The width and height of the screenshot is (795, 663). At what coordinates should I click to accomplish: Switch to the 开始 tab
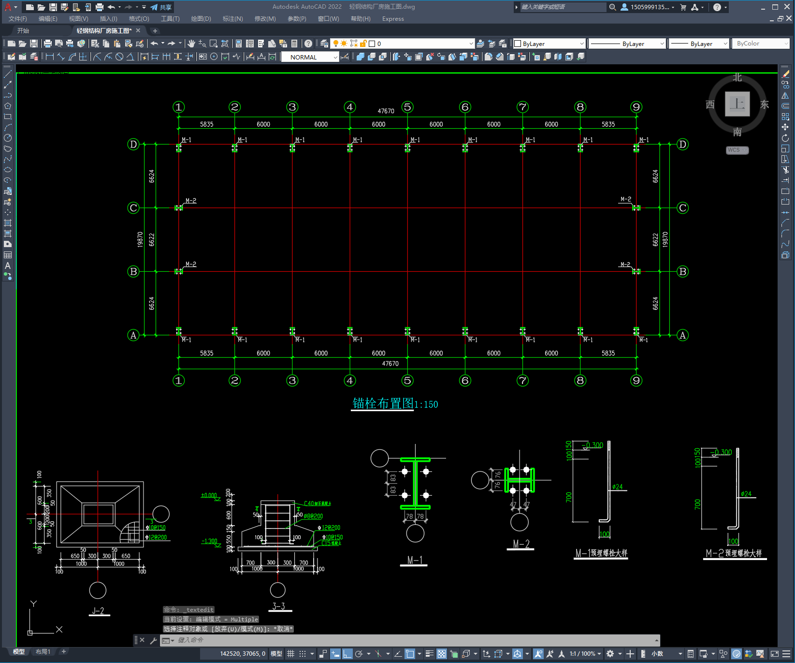(x=23, y=30)
